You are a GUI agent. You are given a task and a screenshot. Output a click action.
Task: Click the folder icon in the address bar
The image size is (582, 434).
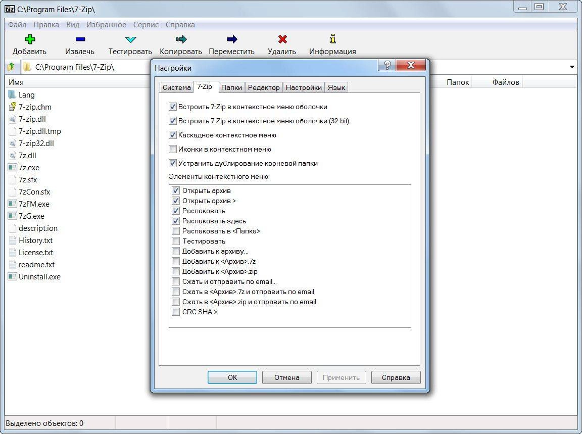coord(27,67)
